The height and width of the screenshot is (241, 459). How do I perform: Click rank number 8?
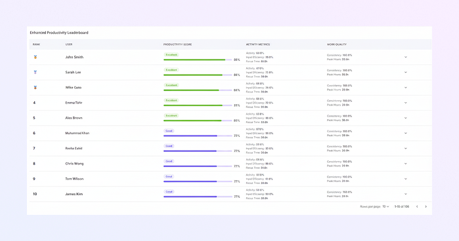pos(34,164)
